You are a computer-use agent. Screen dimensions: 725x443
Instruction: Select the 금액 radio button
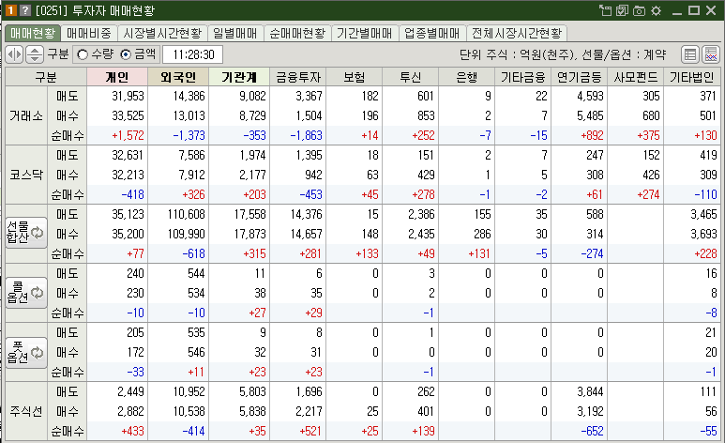(x=126, y=54)
